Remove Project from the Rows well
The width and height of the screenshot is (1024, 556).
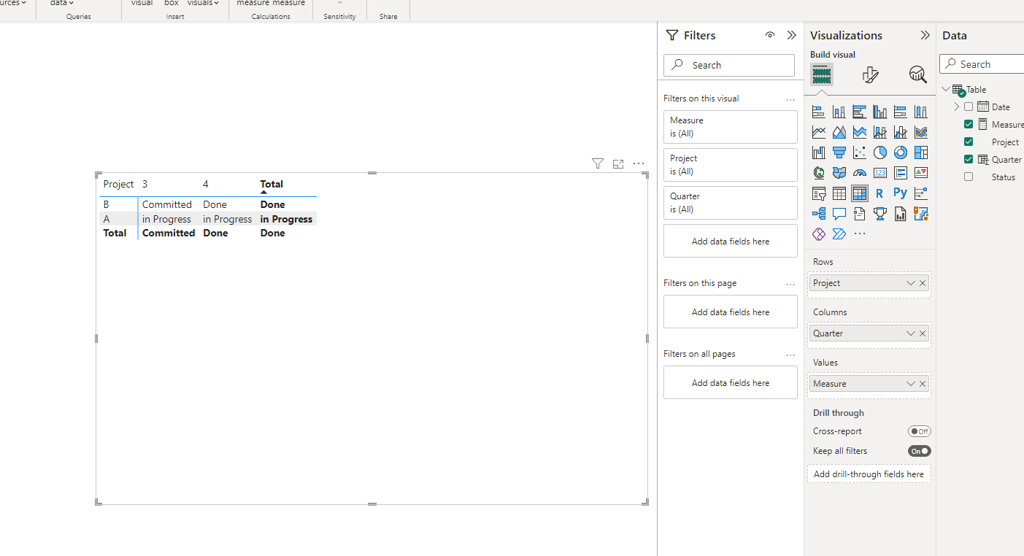point(923,283)
